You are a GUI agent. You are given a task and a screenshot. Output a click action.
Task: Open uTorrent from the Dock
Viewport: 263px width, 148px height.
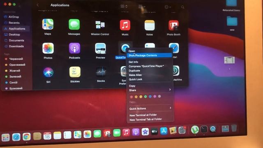click(x=195, y=129)
